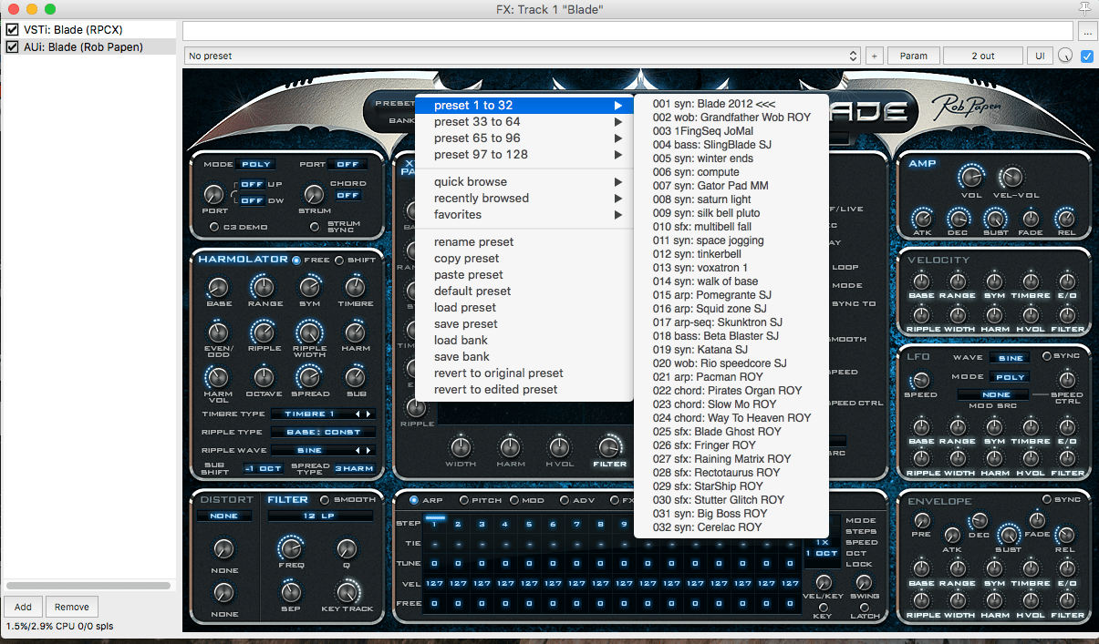Click the Envelope PRE knob
The width and height of the screenshot is (1099, 644).
click(922, 520)
